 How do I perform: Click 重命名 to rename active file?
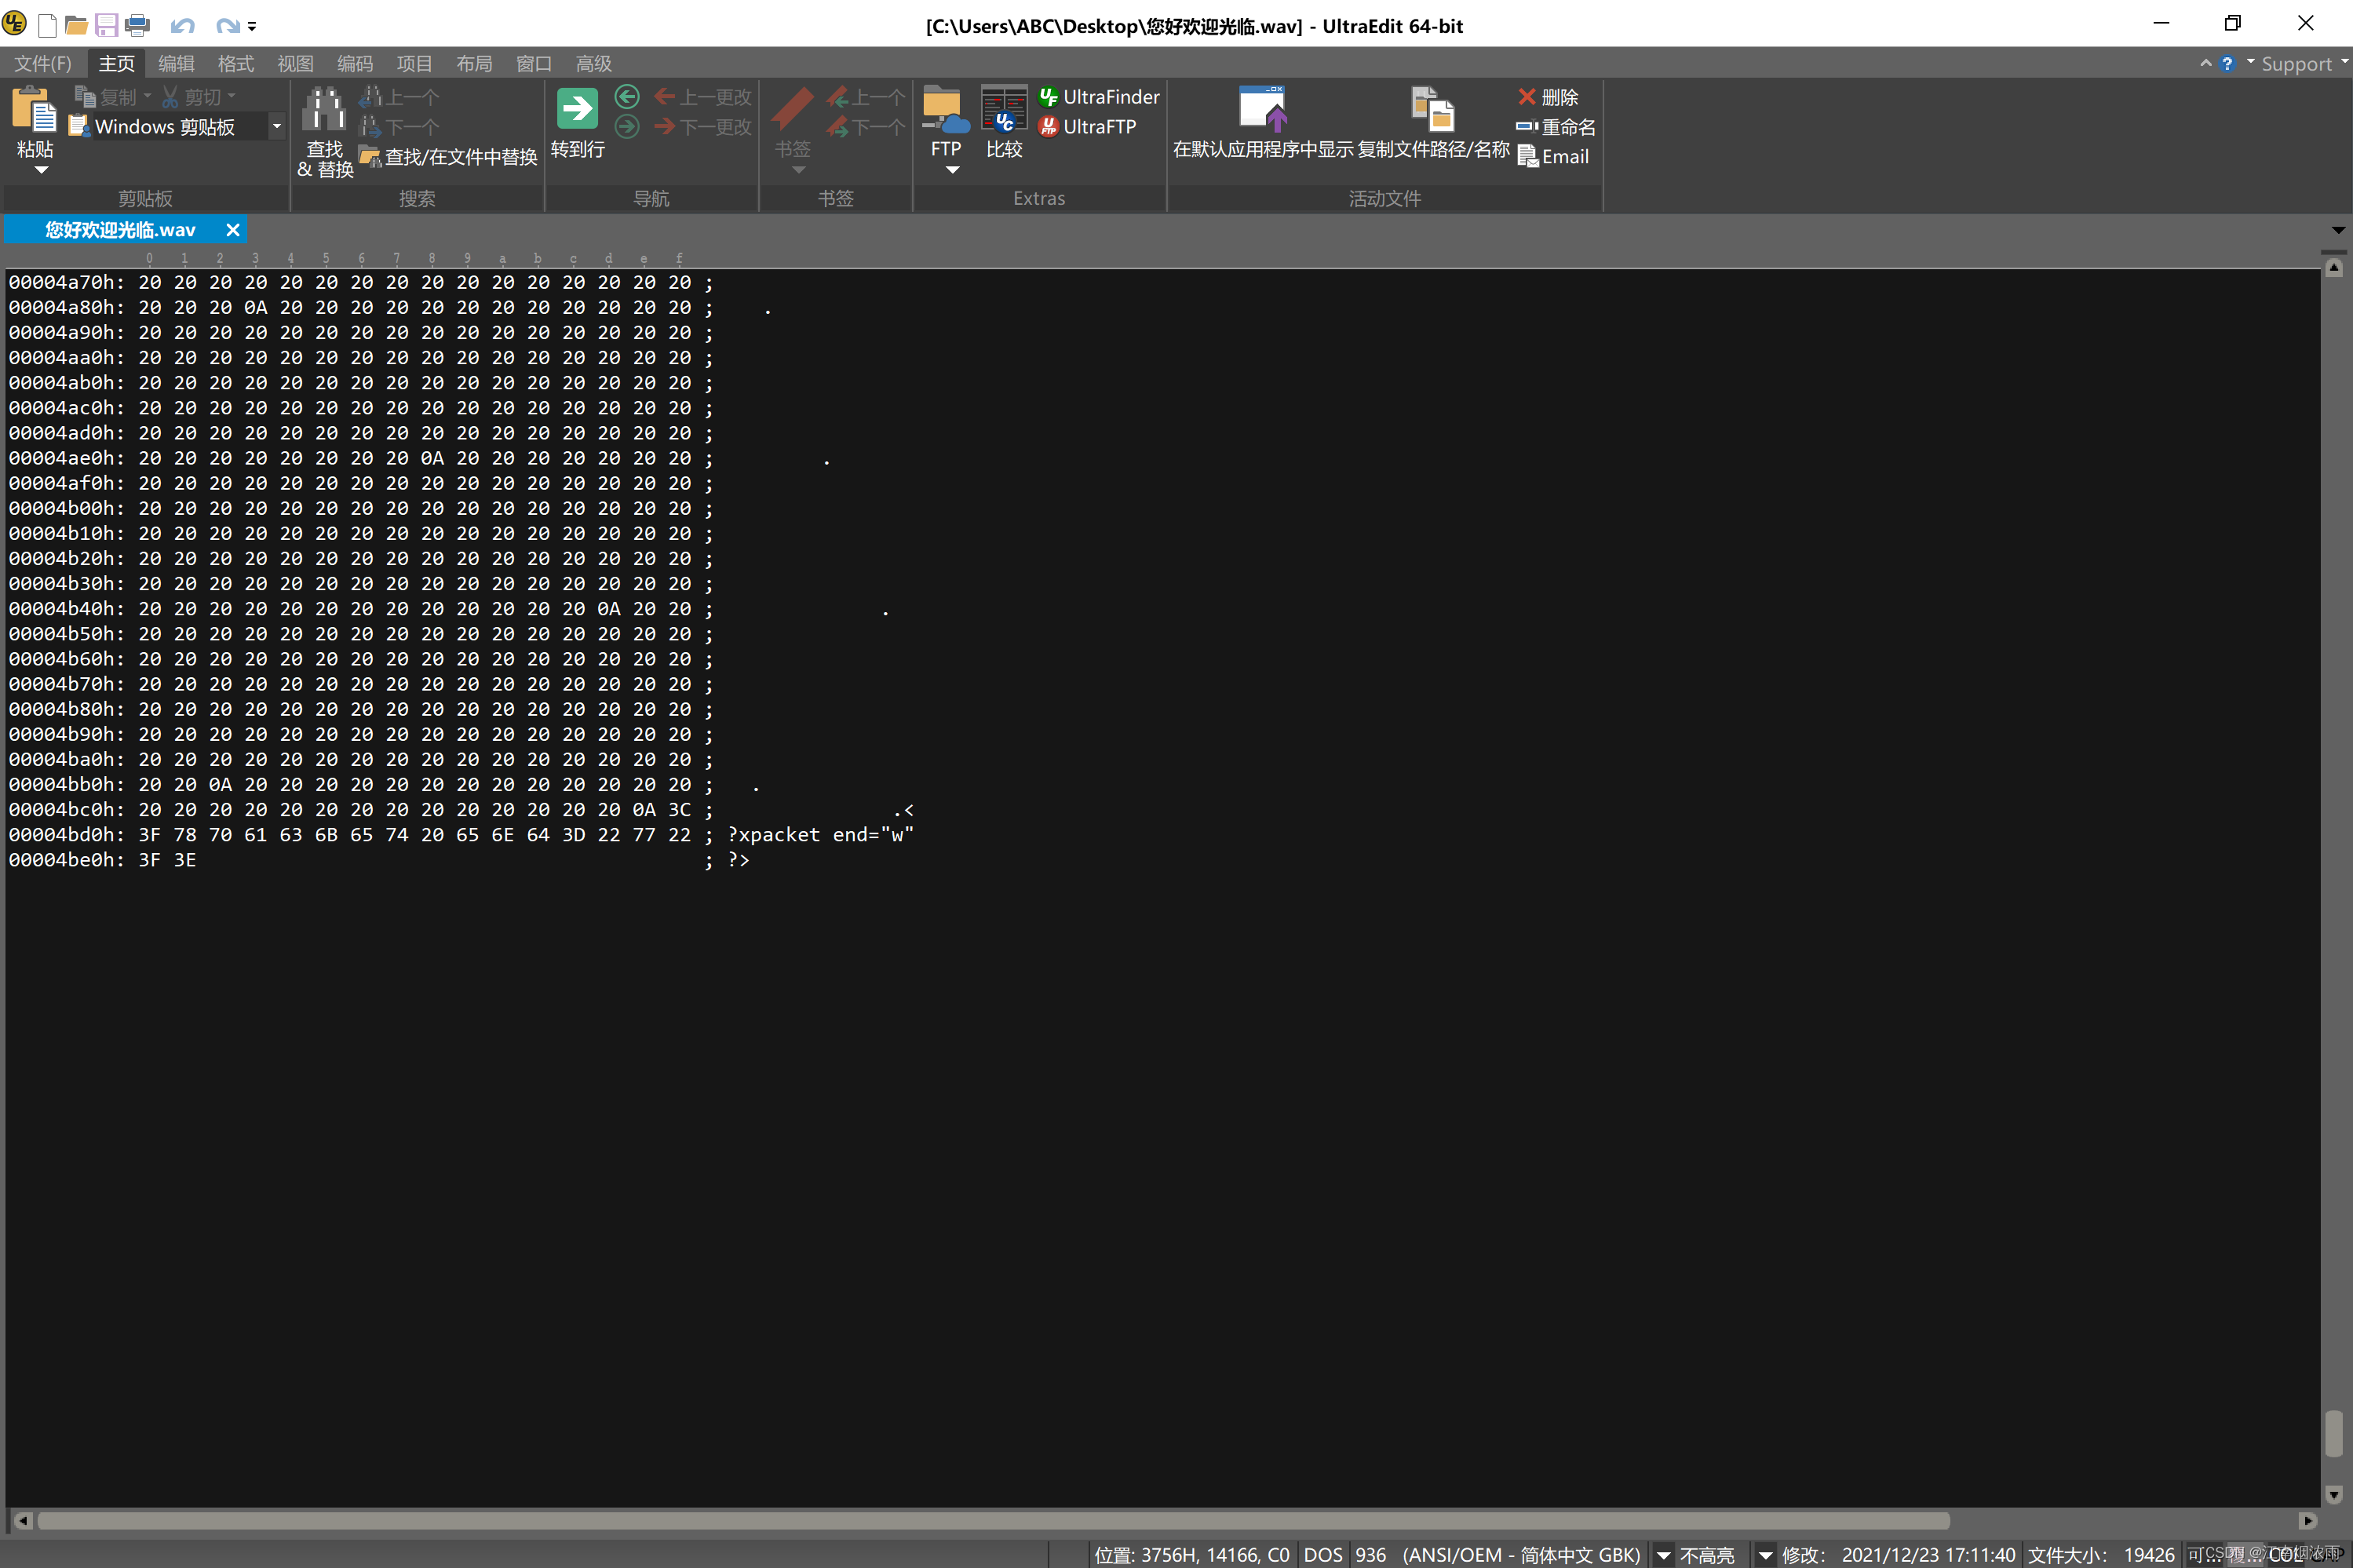[1556, 127]
